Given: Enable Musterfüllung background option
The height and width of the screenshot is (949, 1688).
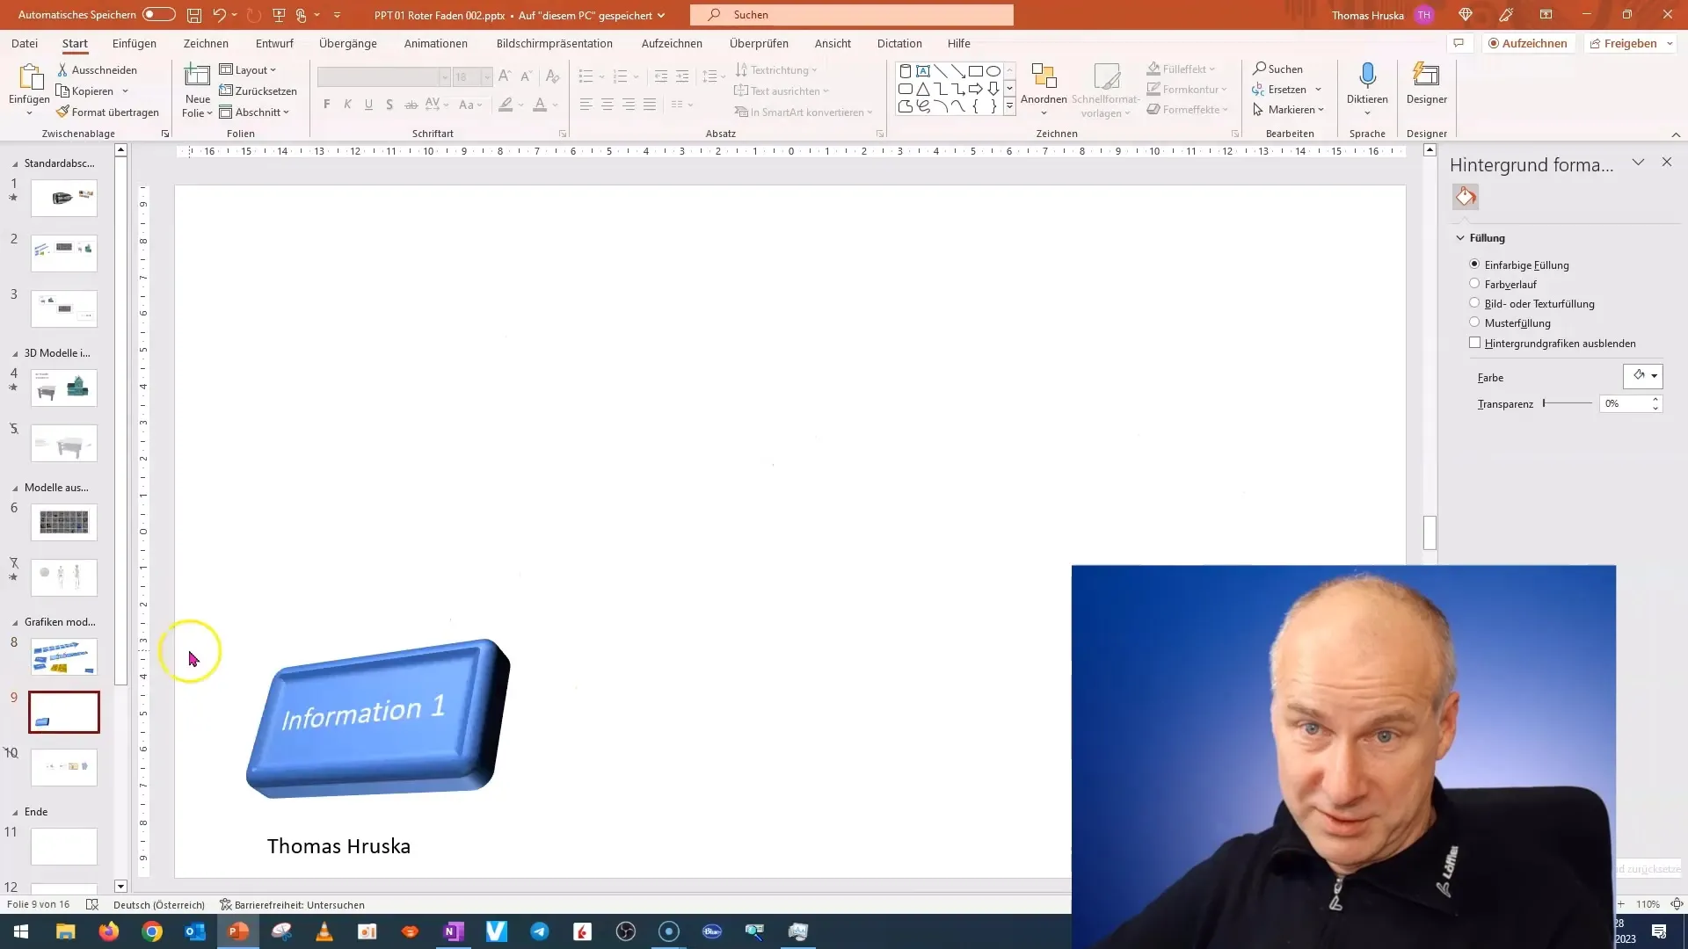Looking at the screenshot, I should (x=1473, y=322).
